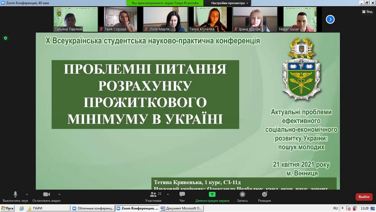This screenshot has width=376, height=212.
Task: Open the Настройки просмотра dropdown
Action: tap(230, 3)
